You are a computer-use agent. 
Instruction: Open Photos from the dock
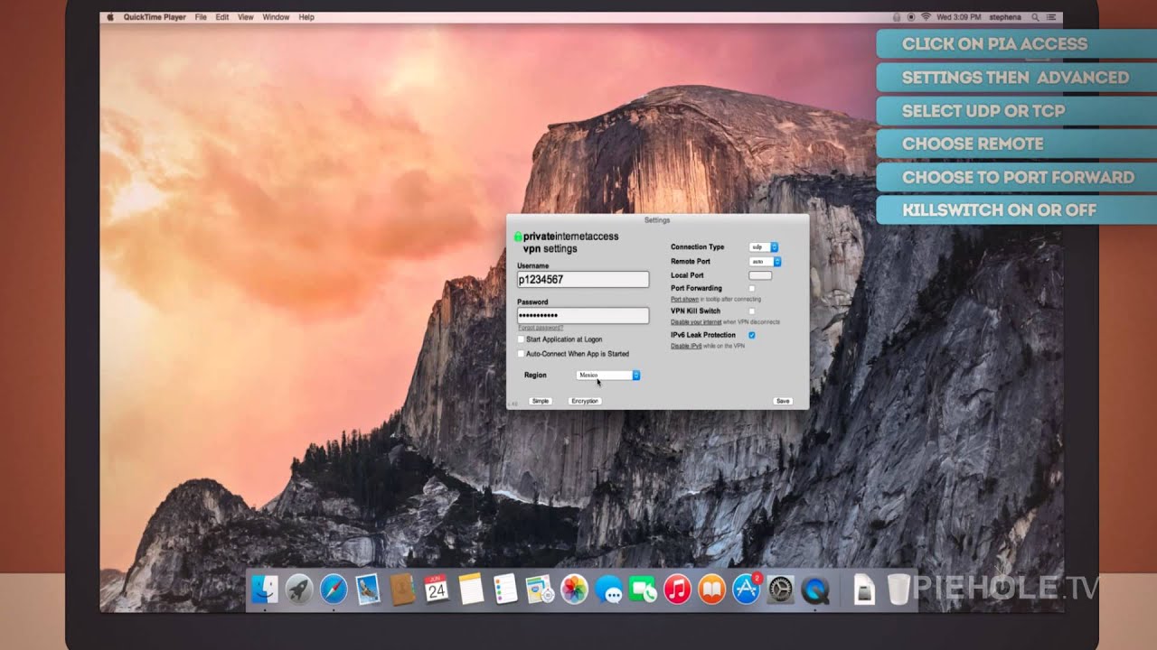coord(574,590)
